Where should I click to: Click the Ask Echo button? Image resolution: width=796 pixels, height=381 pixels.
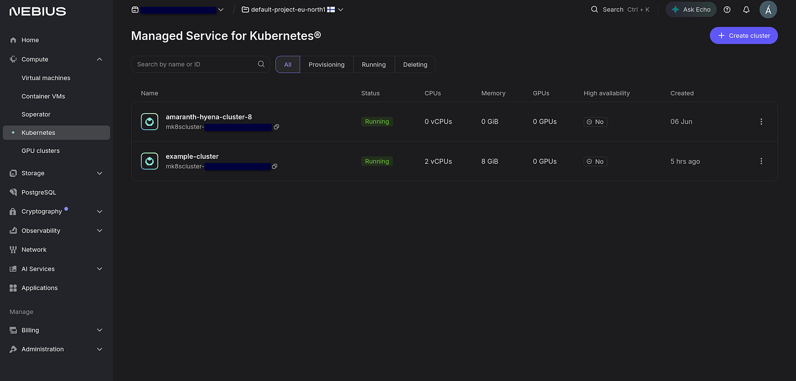pos(691,10)
